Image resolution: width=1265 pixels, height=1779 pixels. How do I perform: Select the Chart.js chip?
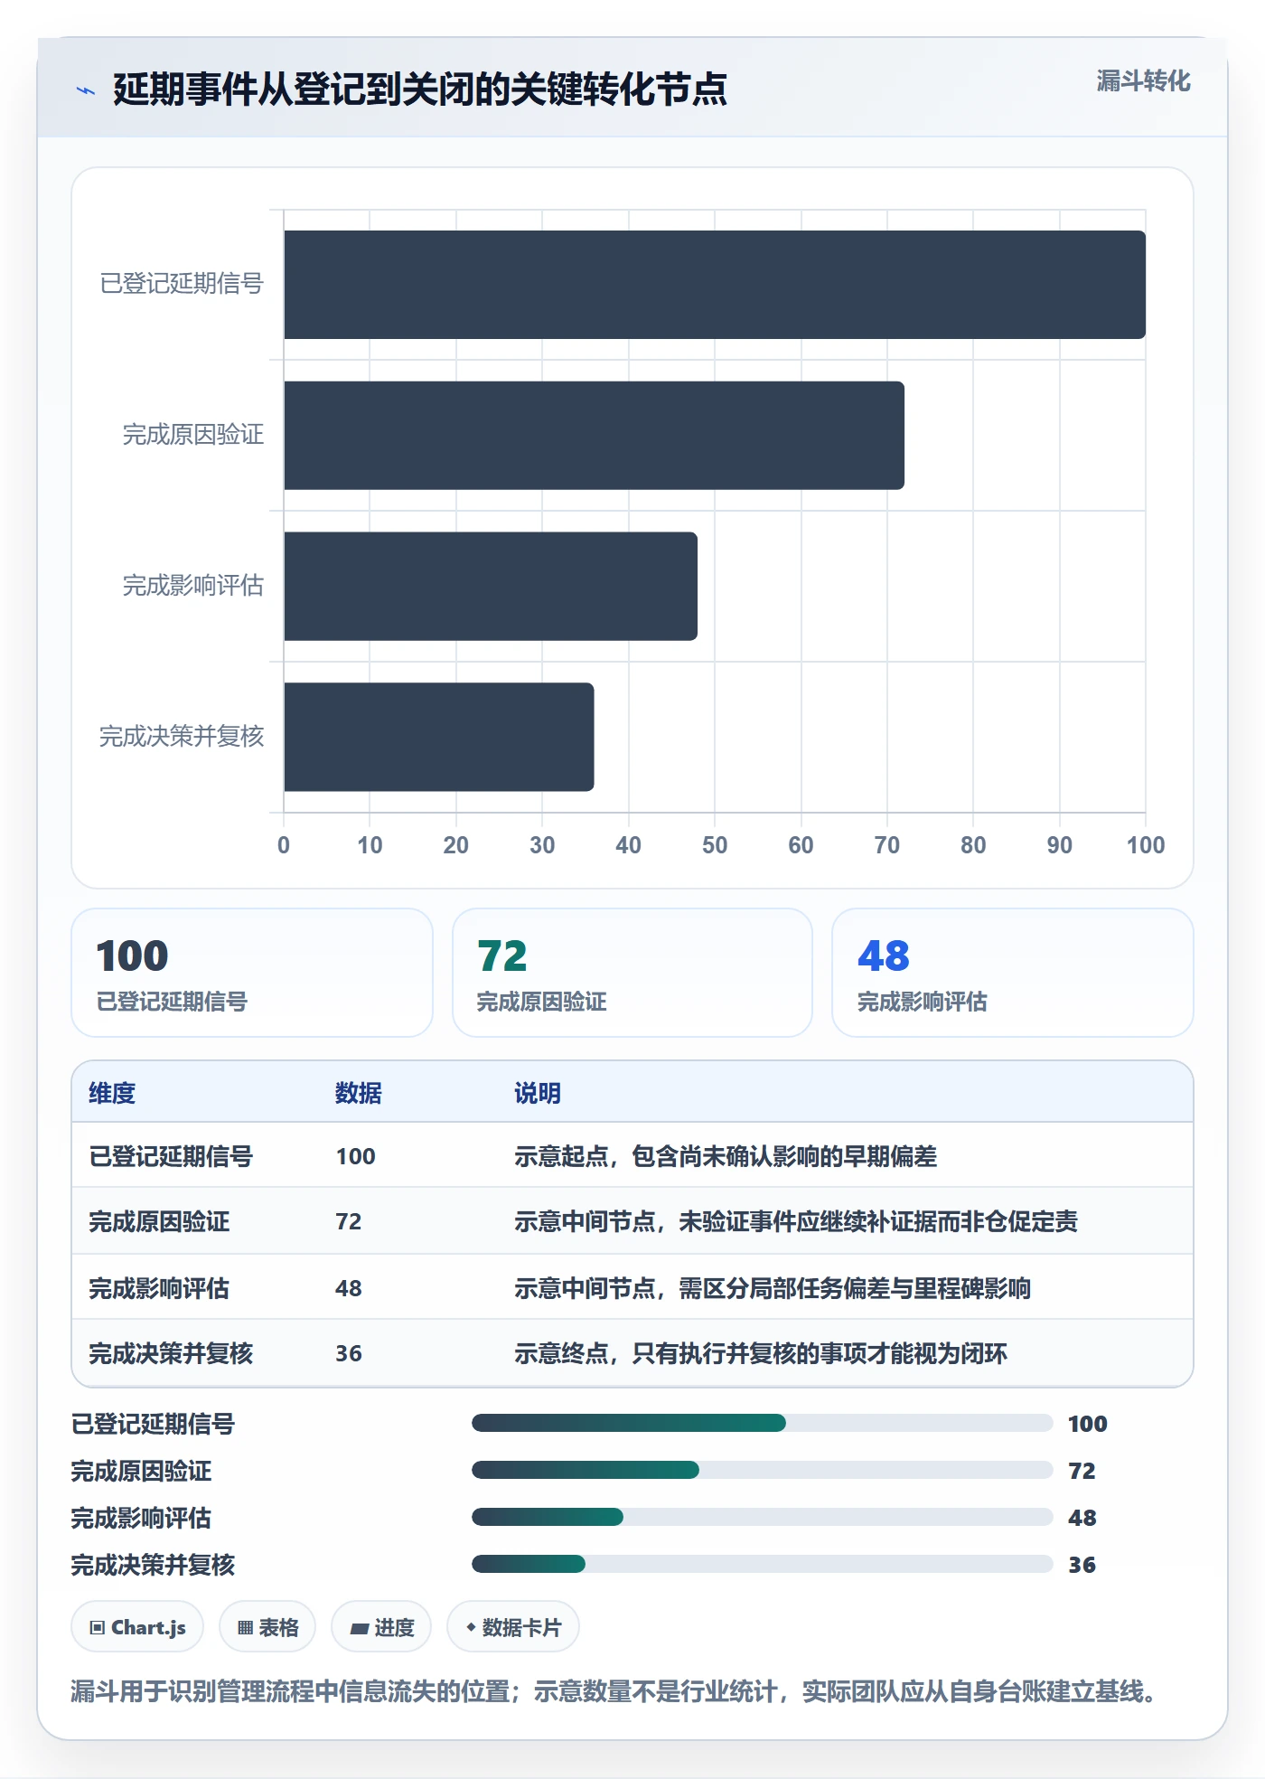click(x=137, y=1627)
